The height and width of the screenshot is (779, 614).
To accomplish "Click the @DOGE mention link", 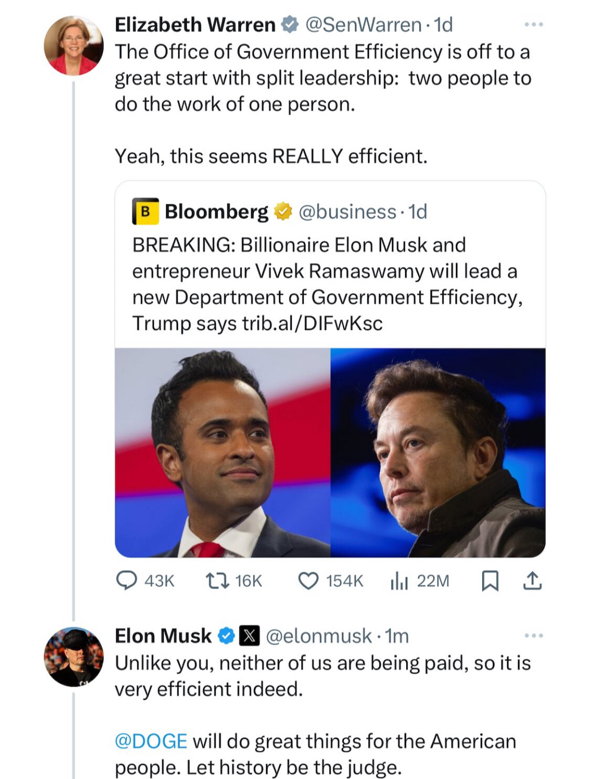I will tap(151, 741).
